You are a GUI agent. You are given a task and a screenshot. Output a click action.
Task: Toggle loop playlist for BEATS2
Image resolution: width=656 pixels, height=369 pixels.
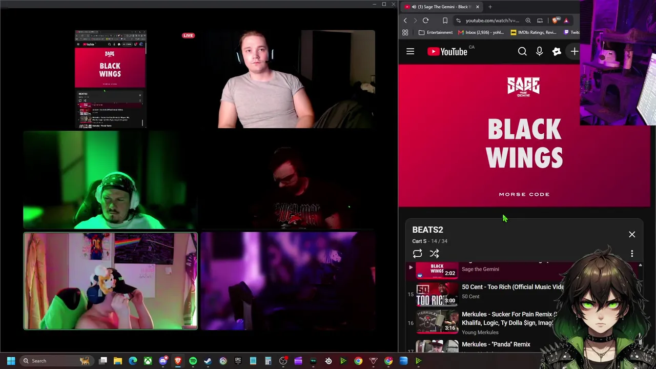tap(417, 254)
